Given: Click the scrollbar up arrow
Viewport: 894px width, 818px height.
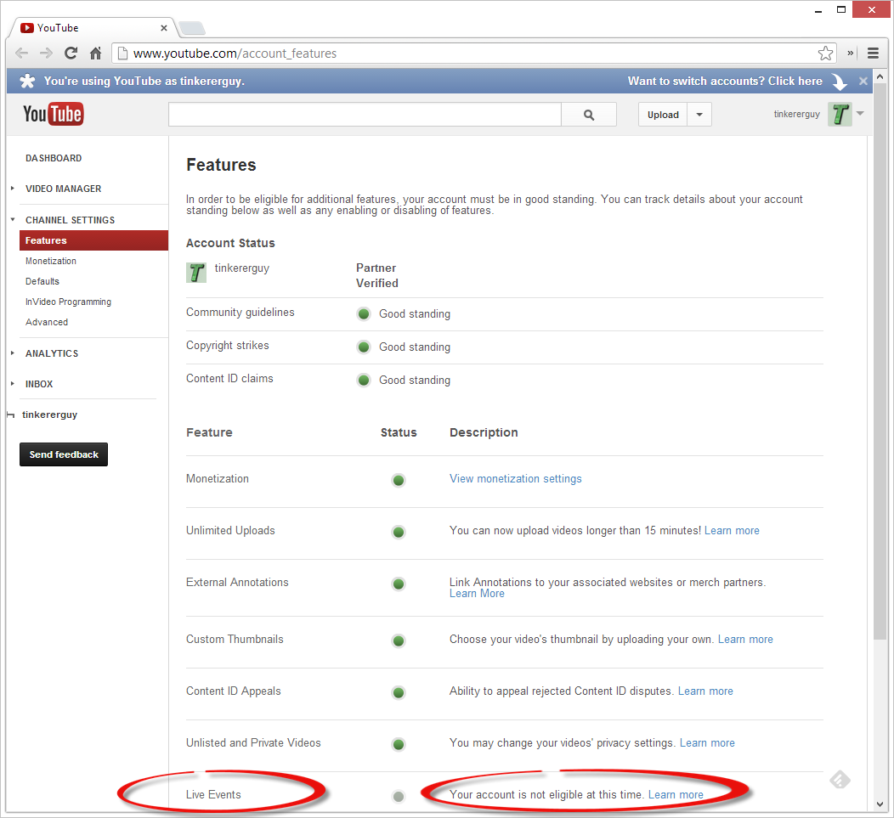Looking at the screenshot, I should coord(880,76).
